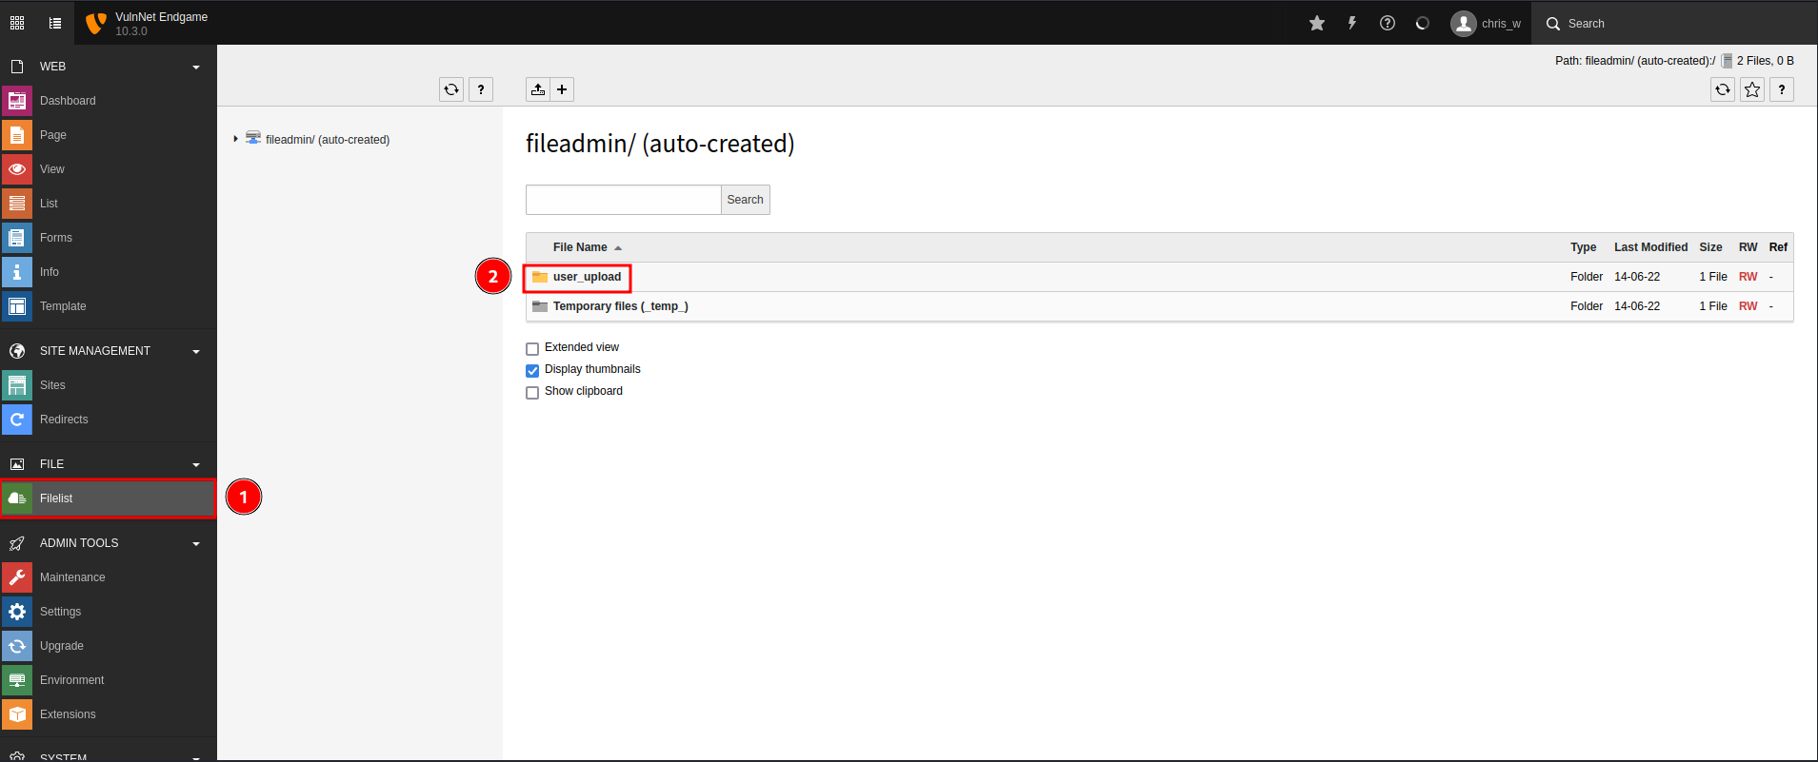Collapse the SITE MANAGEMENT module group

pyautogui.click(x=196, y=351)
